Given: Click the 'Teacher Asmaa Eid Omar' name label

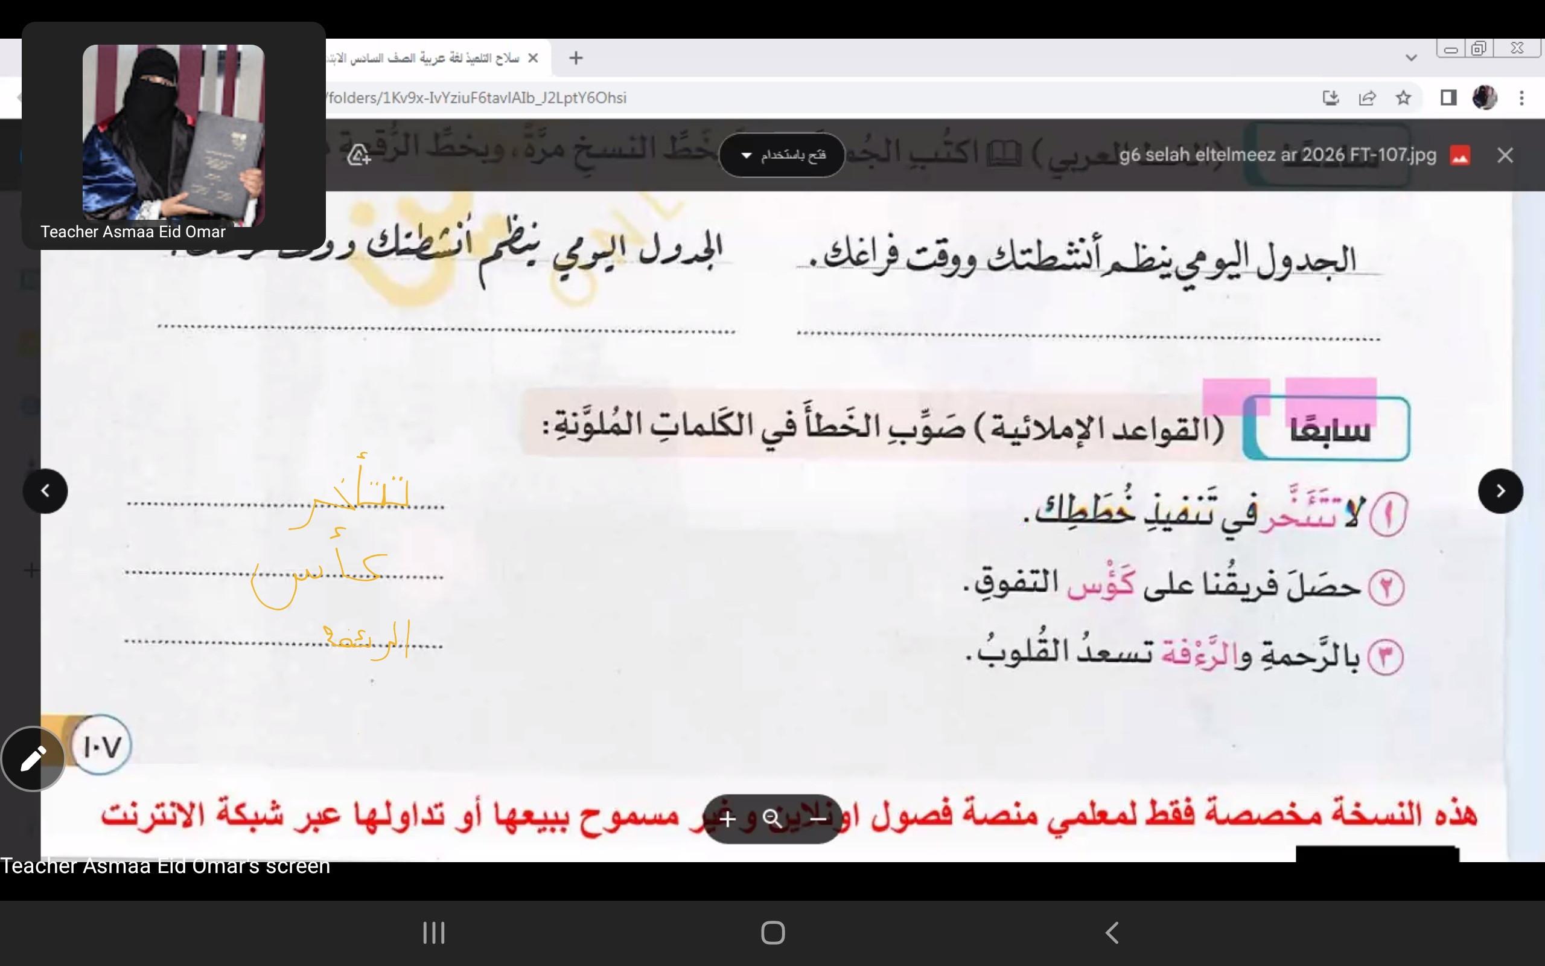Looking at the screenshot, I should pos(133,232).
